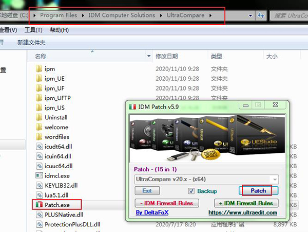The width and height of the screenshot is (308, 232).
Task: Open the By DeltaFoX link
Action: pyautogui.click(x=152, y=212)
